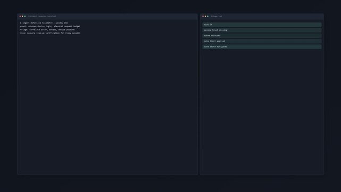Select the 'rate limit applied' log row
341x192 pixels.
click(262, 41)
